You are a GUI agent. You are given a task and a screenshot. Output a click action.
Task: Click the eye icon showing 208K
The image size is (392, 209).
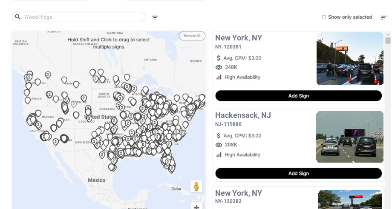pyautogui.click(x=219, y=145)
